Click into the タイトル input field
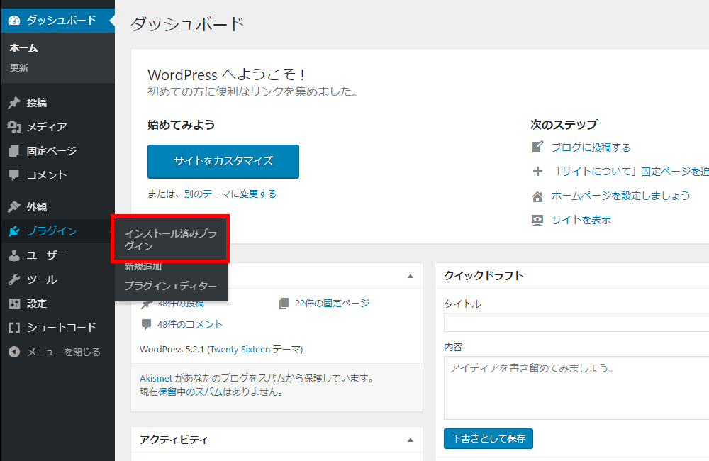Screen dimensions: 709x461 (576, 323)
